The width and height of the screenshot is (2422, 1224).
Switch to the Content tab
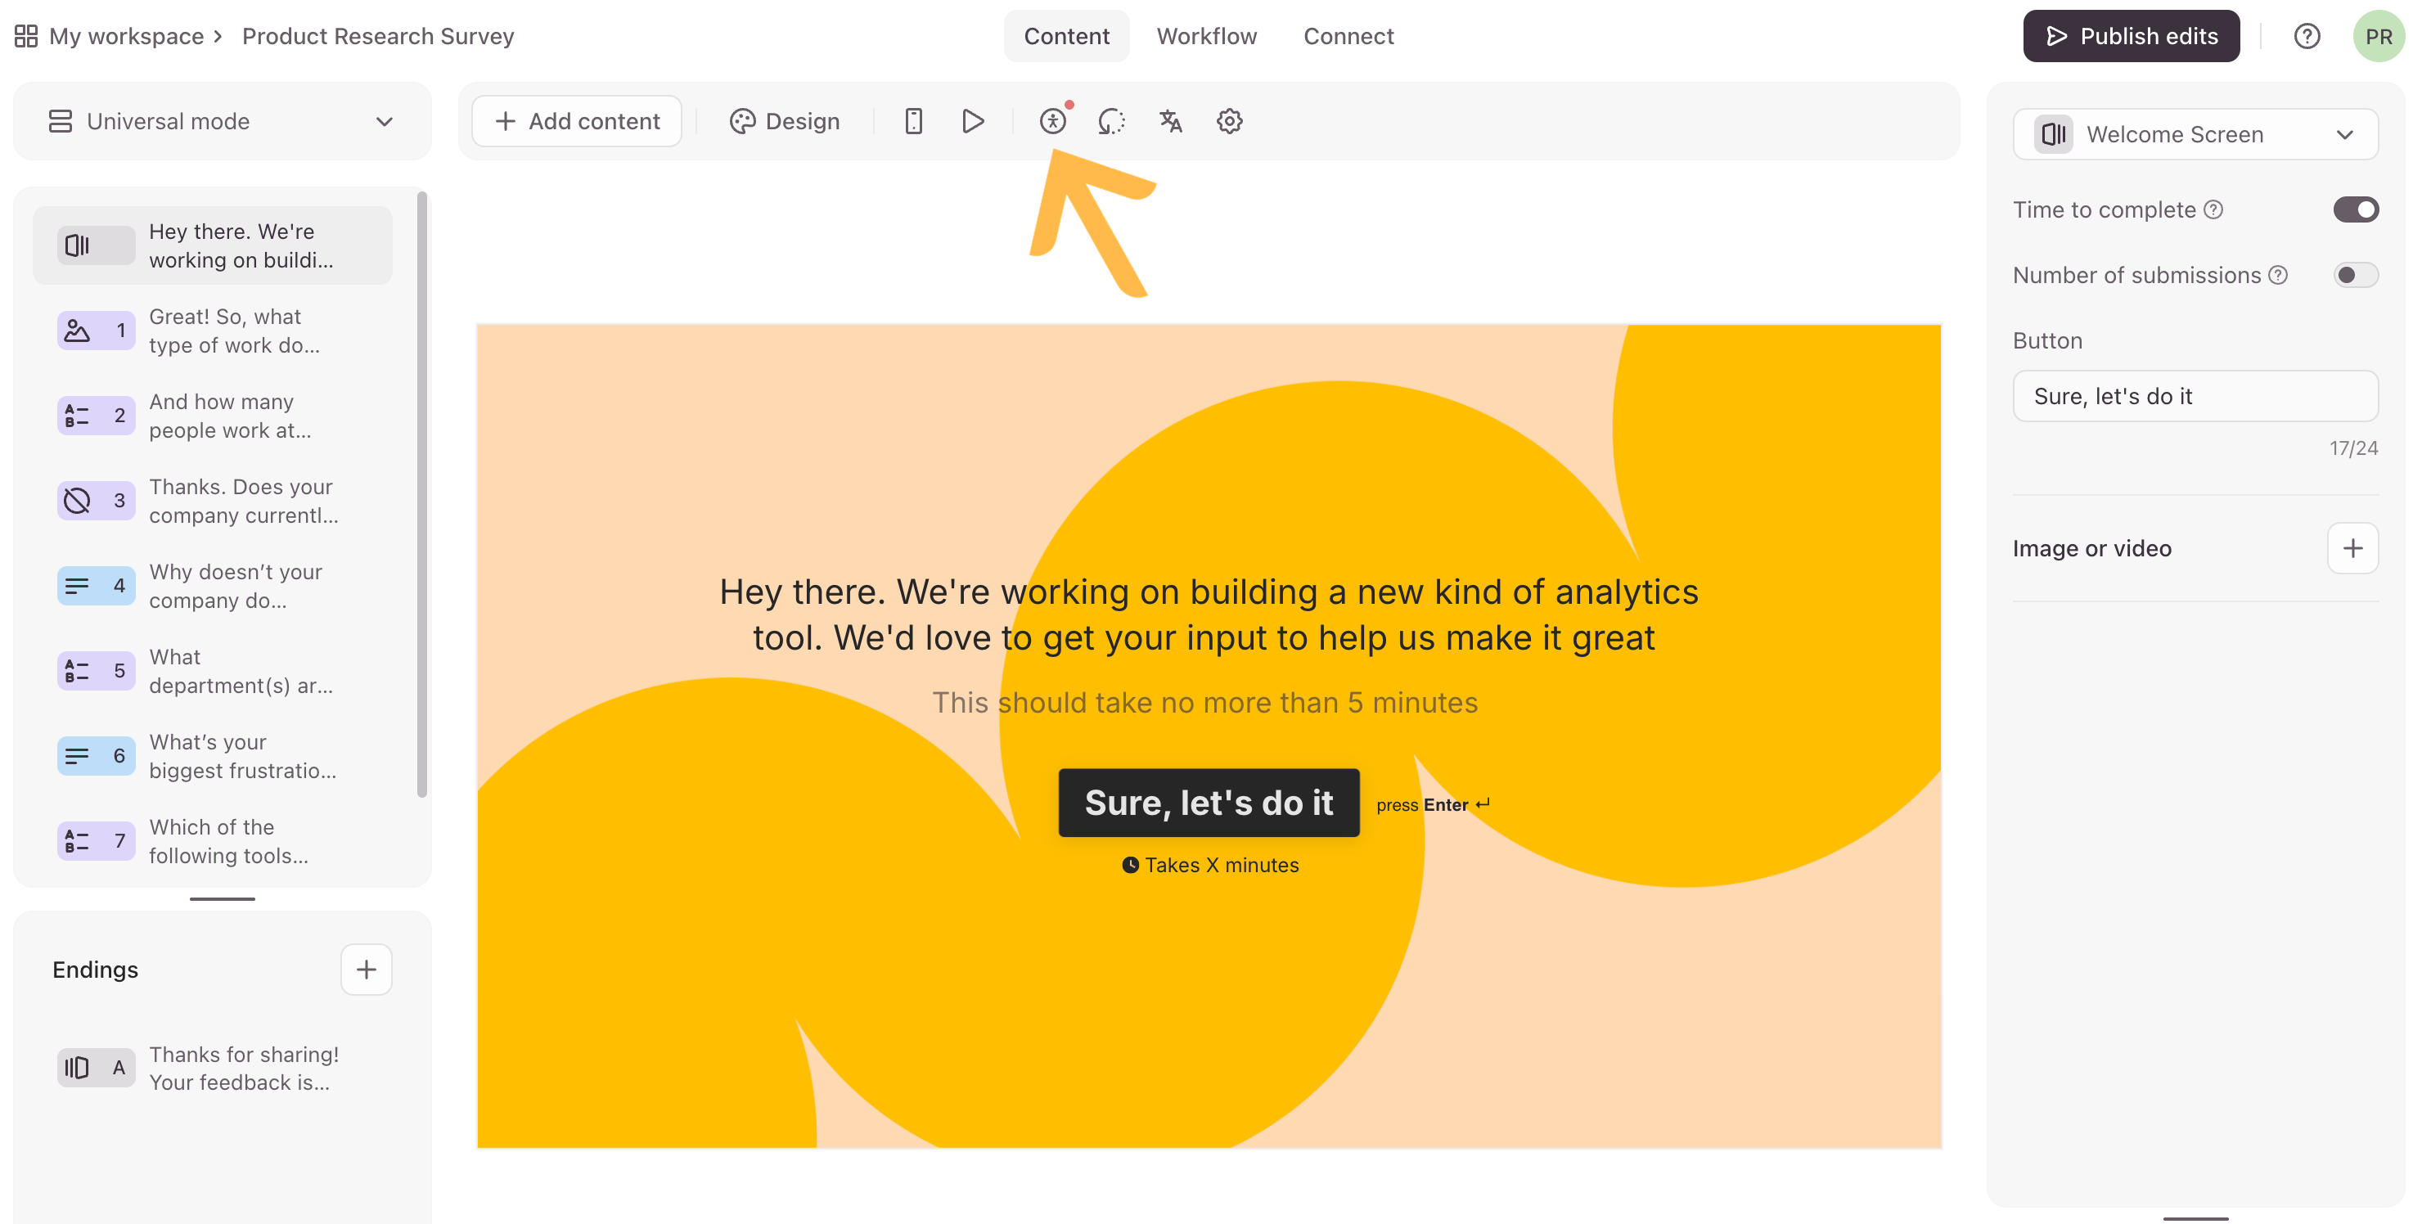click(1066, 36)
